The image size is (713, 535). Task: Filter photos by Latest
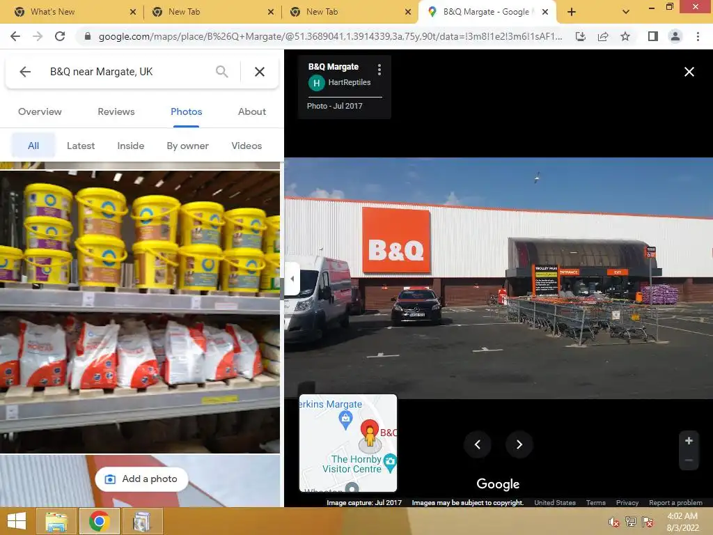pyautogui.click(x=81, y=146)
